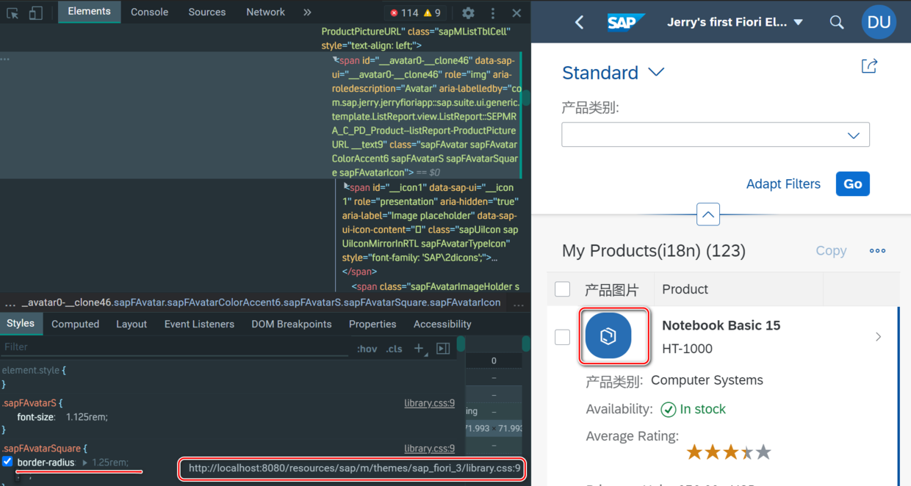Screen dimensions: 911x486
Task: Open the 产品类别 combo box
Action: click(x=716, y=134)
